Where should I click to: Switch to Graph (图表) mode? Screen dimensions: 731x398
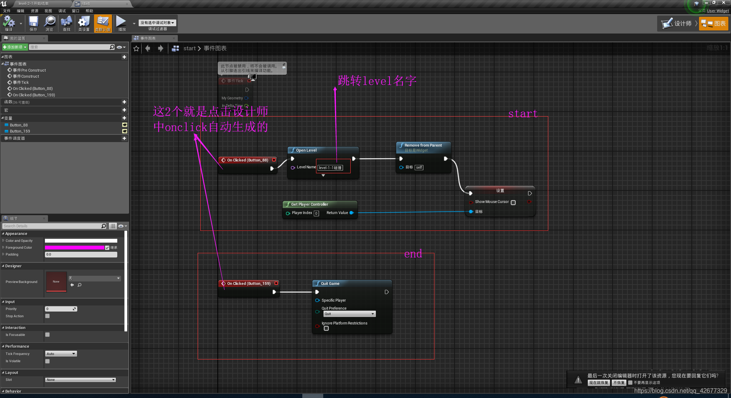click(713, 24)
